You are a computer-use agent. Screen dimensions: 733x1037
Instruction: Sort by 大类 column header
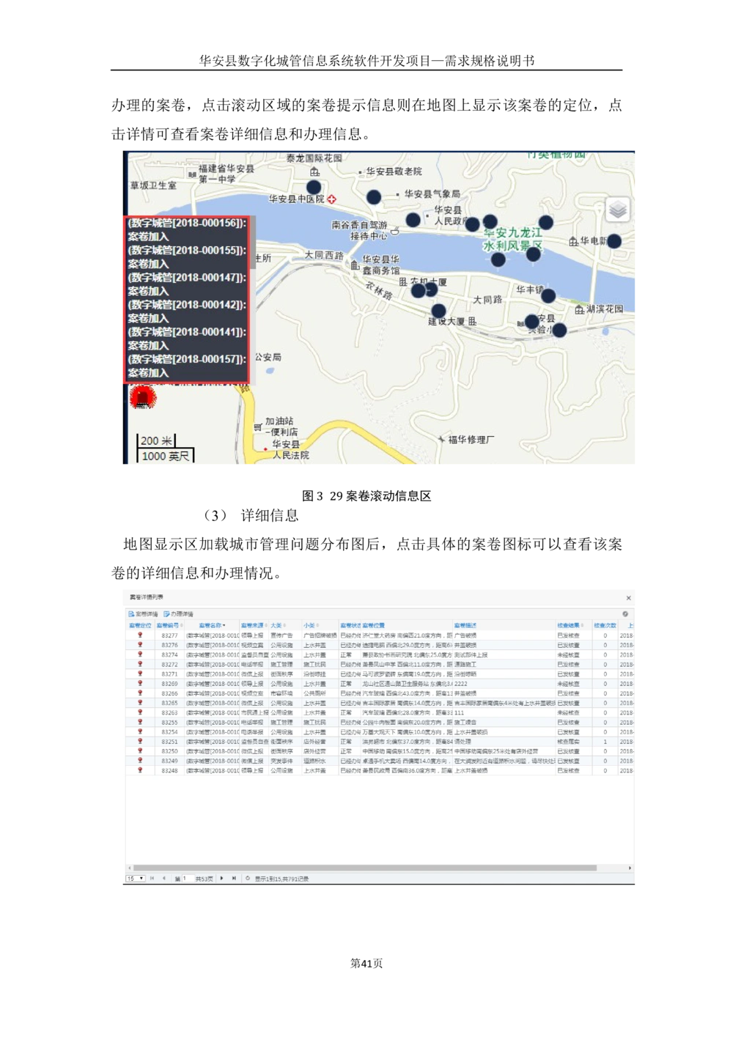click(276, 626)
